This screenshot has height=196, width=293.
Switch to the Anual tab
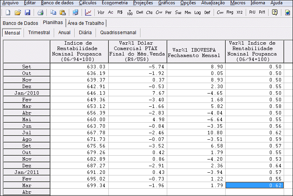pyautogui.click(x=64, y=33)
